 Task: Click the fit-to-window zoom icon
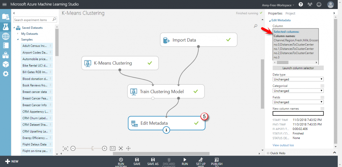point(65,149)
